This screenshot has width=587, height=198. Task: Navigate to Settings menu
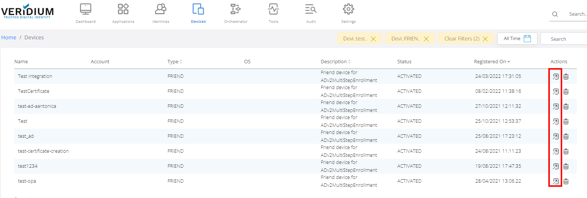click(x=349, y=13)
